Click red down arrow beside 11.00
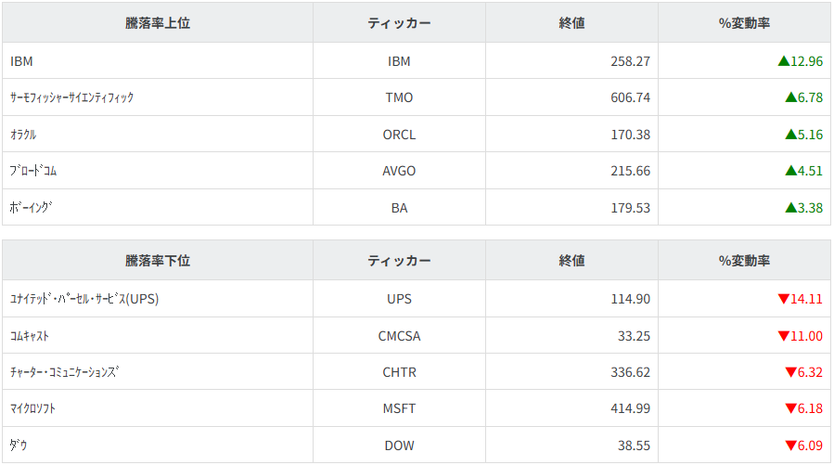834x465 pixels. 784,336
